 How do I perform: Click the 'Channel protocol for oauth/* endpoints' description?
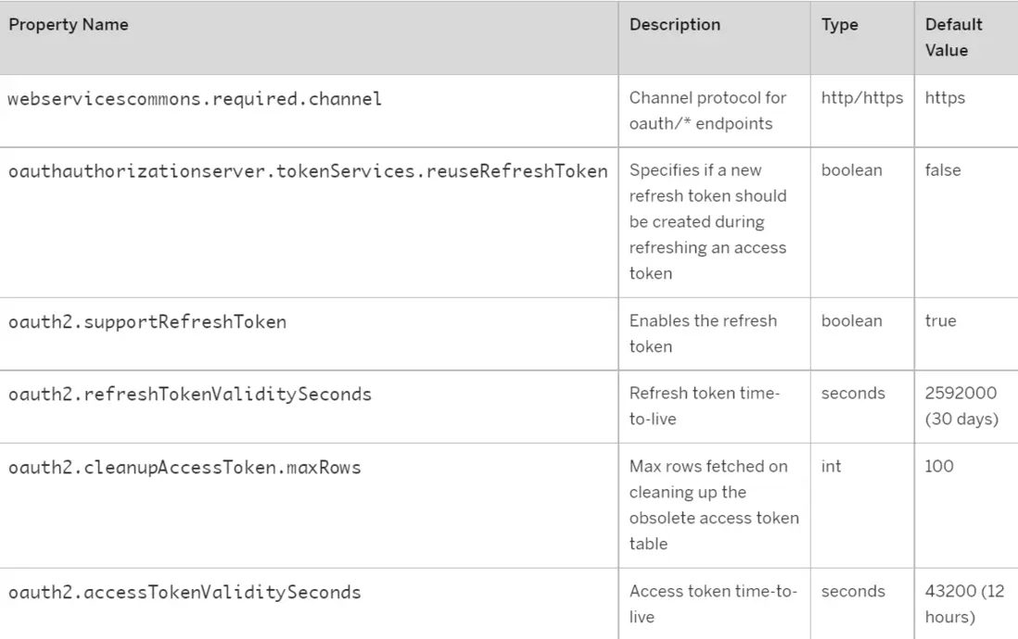tap(707, 110)
